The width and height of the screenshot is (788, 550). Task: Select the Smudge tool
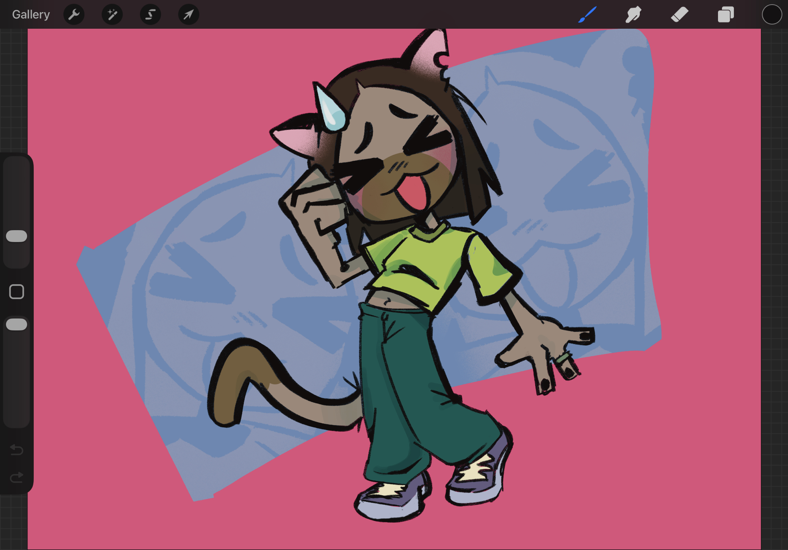point(634,15)
